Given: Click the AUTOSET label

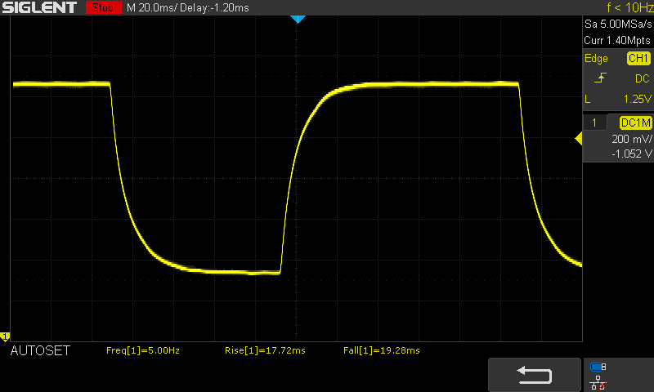Looking at the screenshot, I should (40, 351).
